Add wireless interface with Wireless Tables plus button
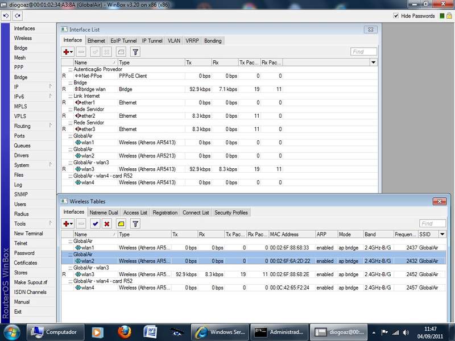The width and height of the screenshot is (455, 341). [68, 224]
